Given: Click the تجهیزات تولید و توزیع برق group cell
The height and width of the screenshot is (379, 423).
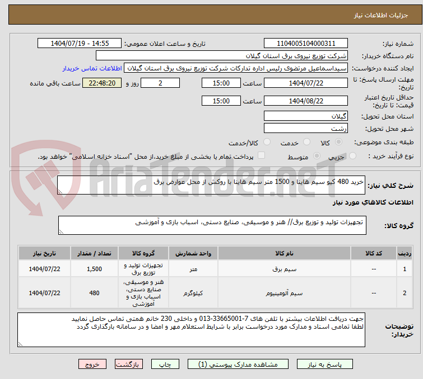Looking at the screenshot, I should [x=143, y=269].
